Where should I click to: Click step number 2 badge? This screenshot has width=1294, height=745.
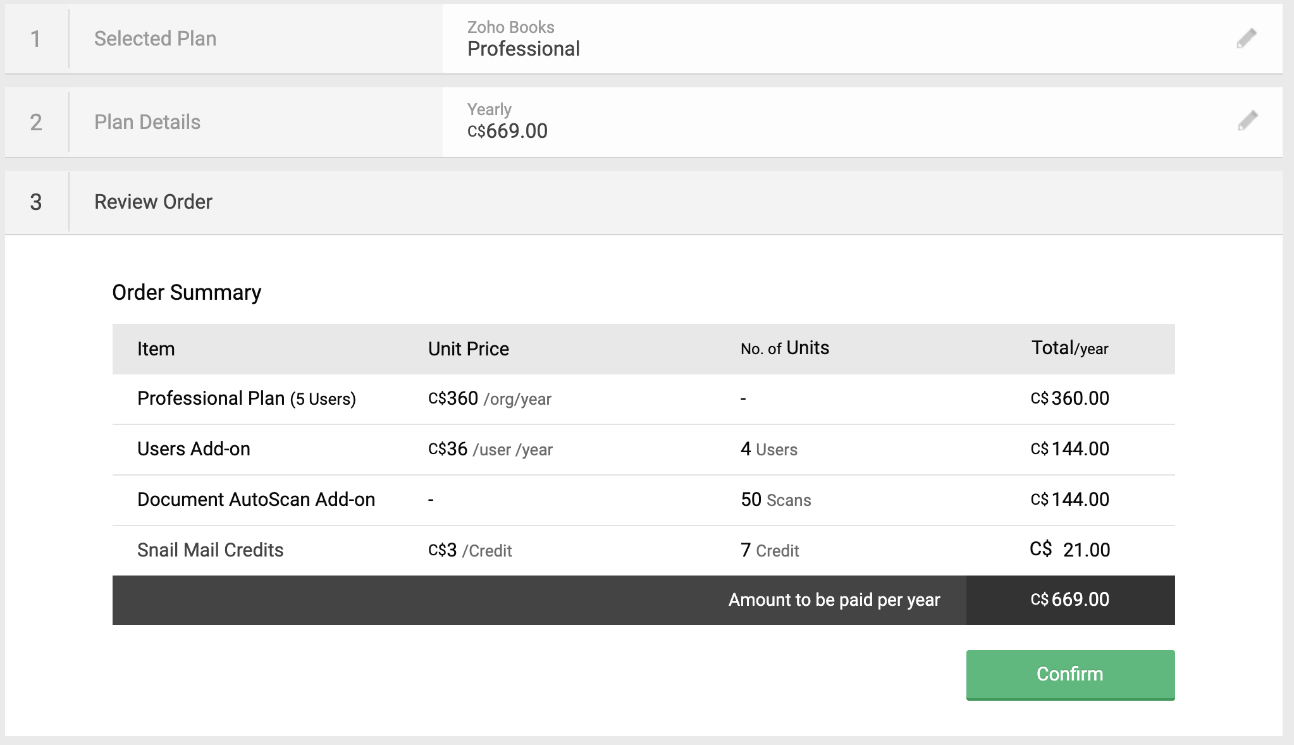(36, 122)
